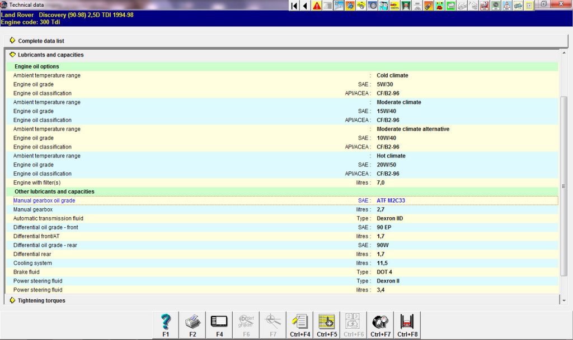This screenshot has height=340, width=573.
Task: Print the data with the F2 printer button
Action: pyautogui.click(x=192, y=325)
